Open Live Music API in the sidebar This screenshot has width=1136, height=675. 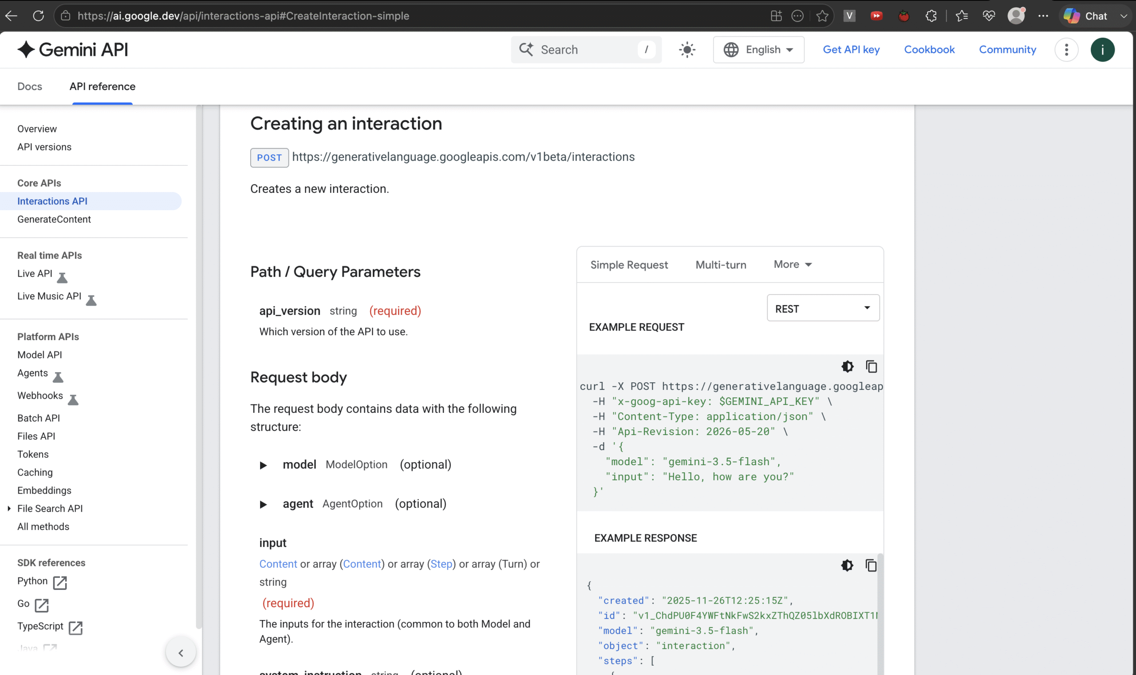click(49, 296)
